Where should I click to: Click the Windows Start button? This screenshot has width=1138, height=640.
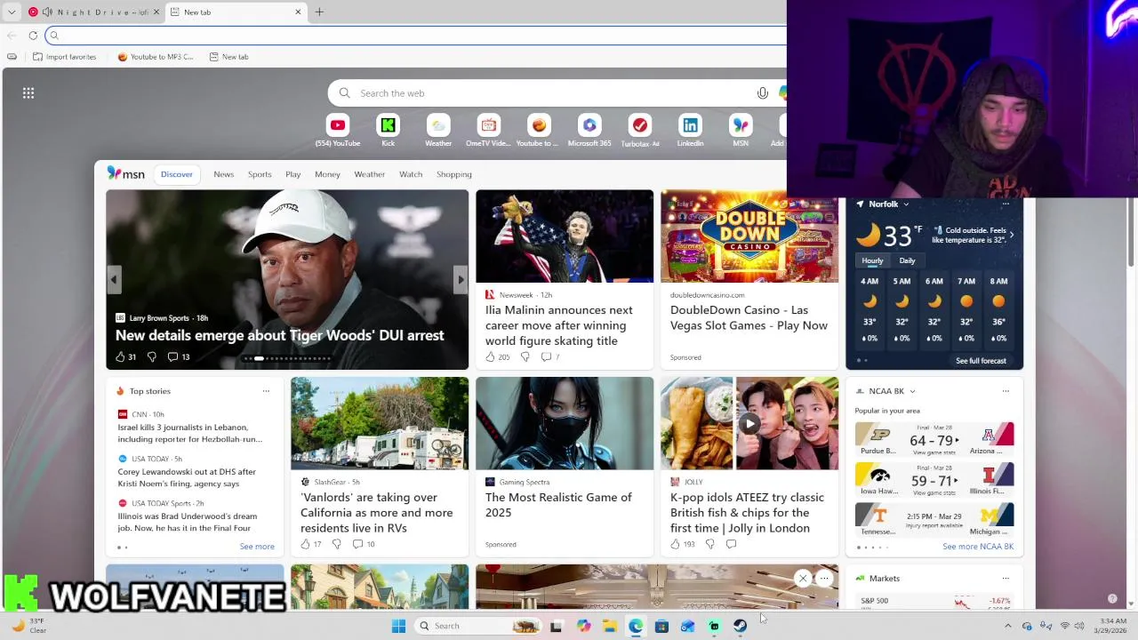(x=398, y=626)
